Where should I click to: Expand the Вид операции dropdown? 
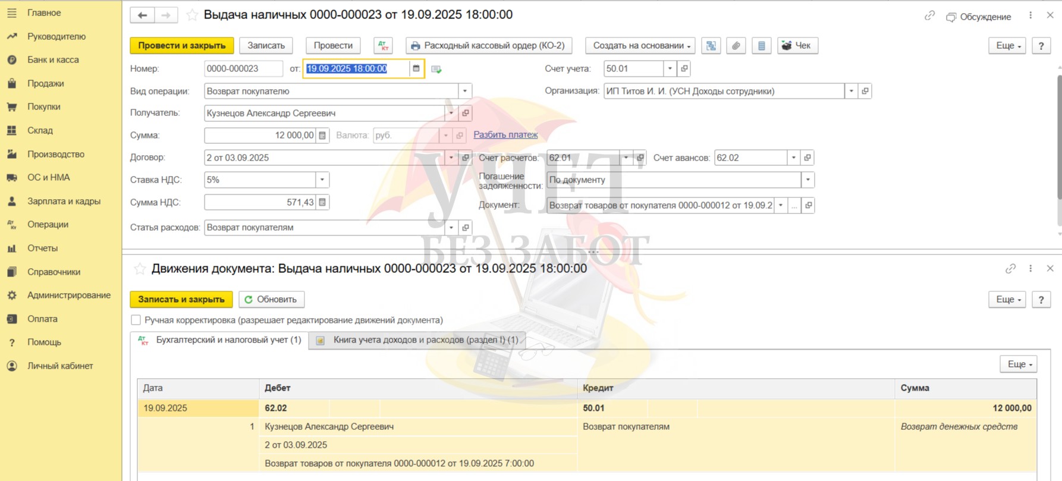[465, 91]
